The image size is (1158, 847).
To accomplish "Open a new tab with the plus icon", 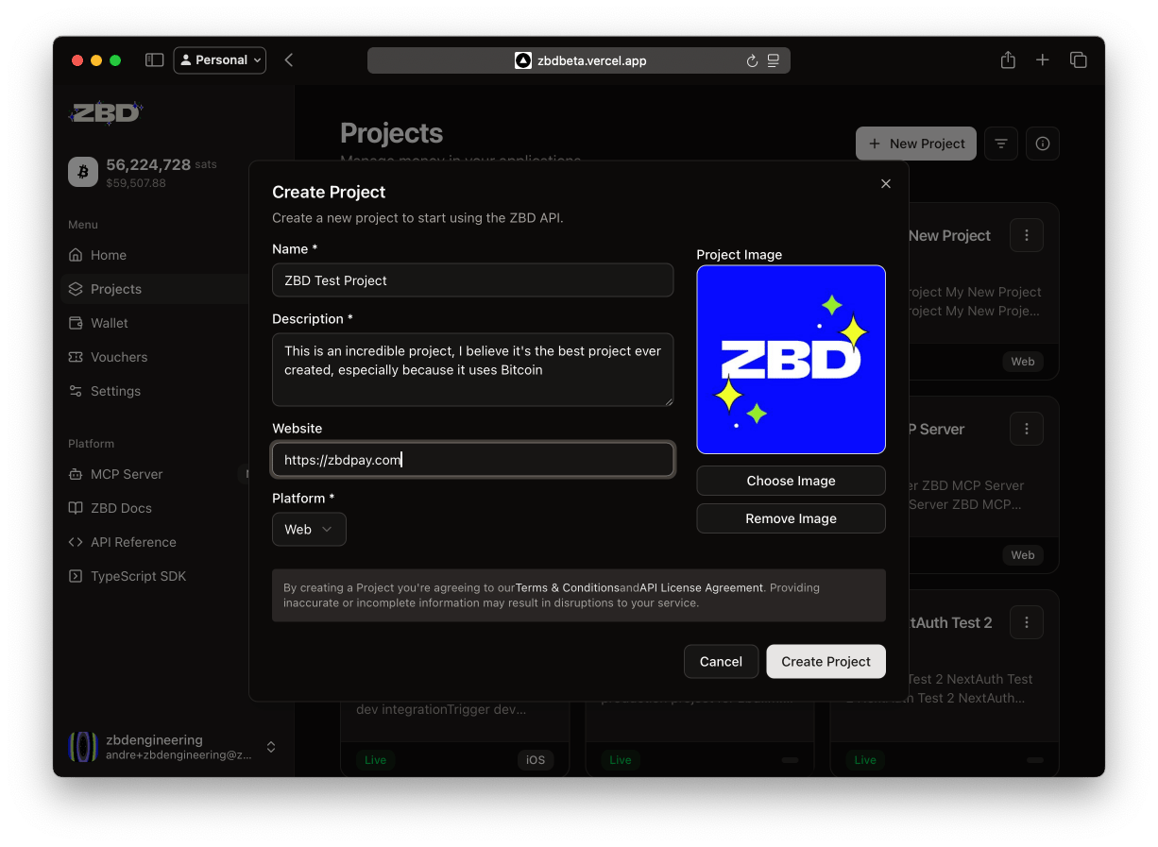I will pos(1043,60).
